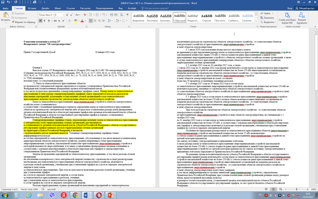
Task: Click Request Signatures button
Action: coord(302,18)
